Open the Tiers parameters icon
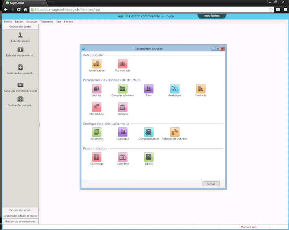 (x=148, y=89)
